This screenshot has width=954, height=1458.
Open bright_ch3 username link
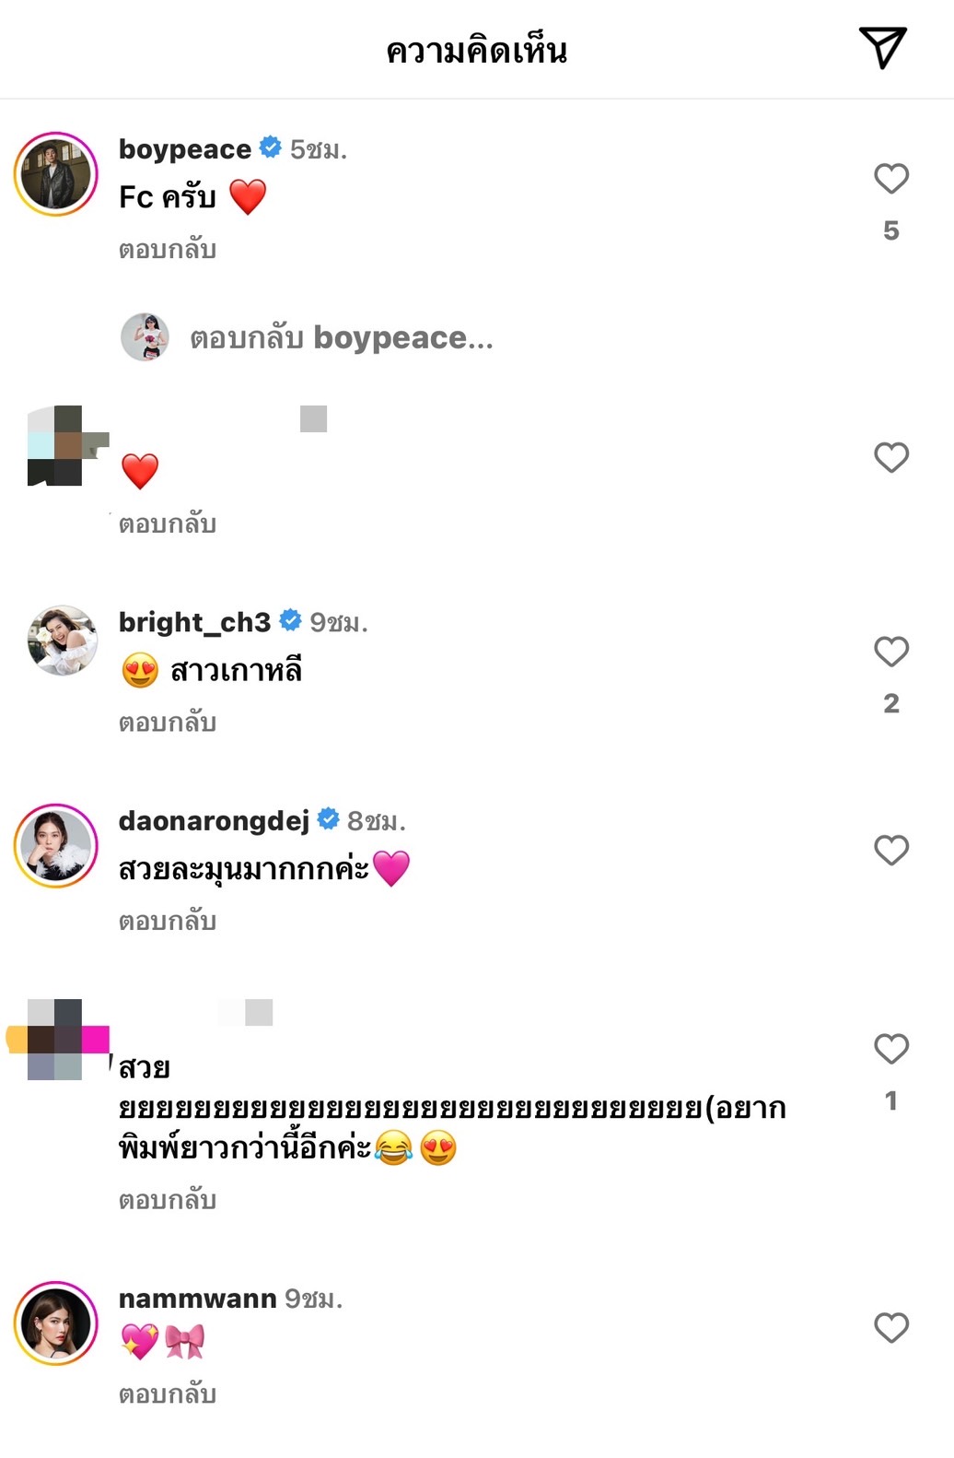(x=194, y=623)
